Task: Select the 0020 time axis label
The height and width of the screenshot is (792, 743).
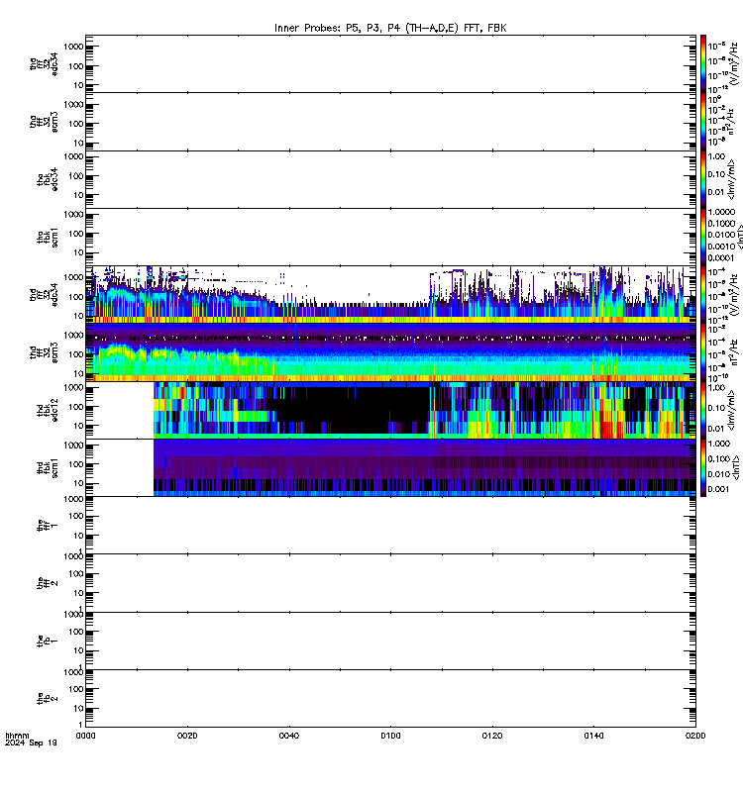Action: (x=187, y=736)
